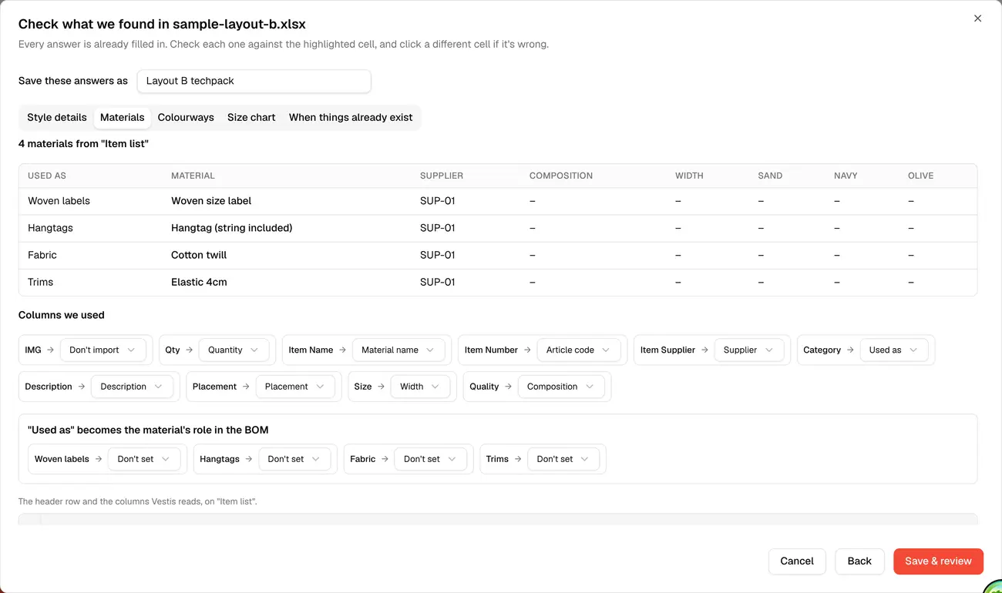
Task: Open the Item Supplier 'Supplier' dropdown
Action: [749, 350]
